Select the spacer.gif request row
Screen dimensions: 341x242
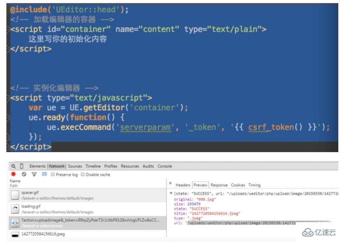coord(88,195)
